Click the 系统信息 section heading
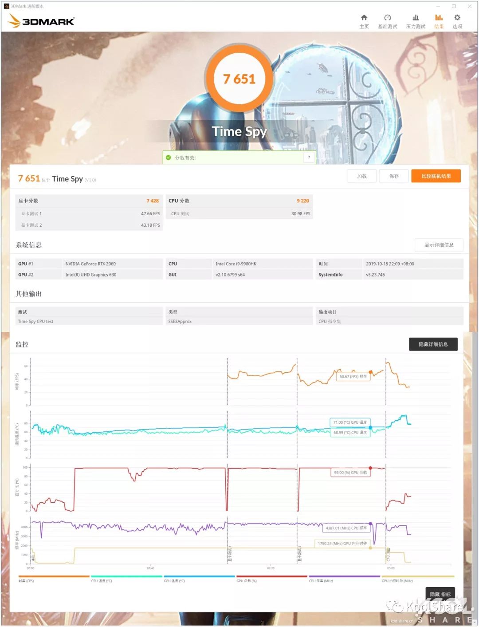The height and width of the screenshot is (627, 479). click(x=29, y=245)
